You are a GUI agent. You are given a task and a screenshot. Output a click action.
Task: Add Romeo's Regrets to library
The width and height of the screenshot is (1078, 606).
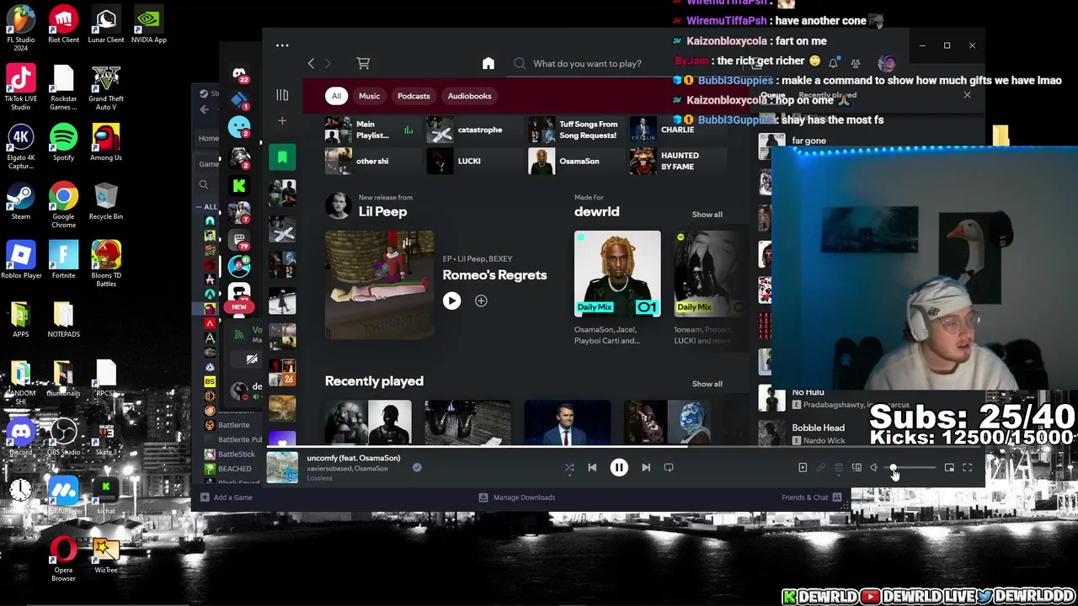pos(481,300)
